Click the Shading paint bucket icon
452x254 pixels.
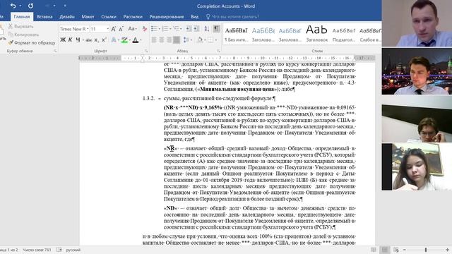click(200, 40)
